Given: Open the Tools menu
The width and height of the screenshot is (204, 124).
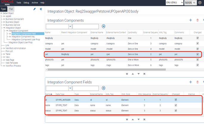Looking at the screenshot, I should [19, 3].
